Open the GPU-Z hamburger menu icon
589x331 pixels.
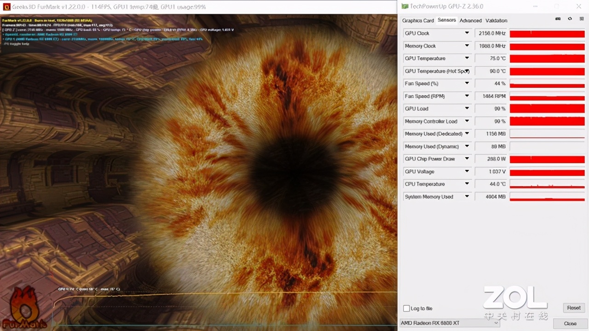(x=581, y=19)
